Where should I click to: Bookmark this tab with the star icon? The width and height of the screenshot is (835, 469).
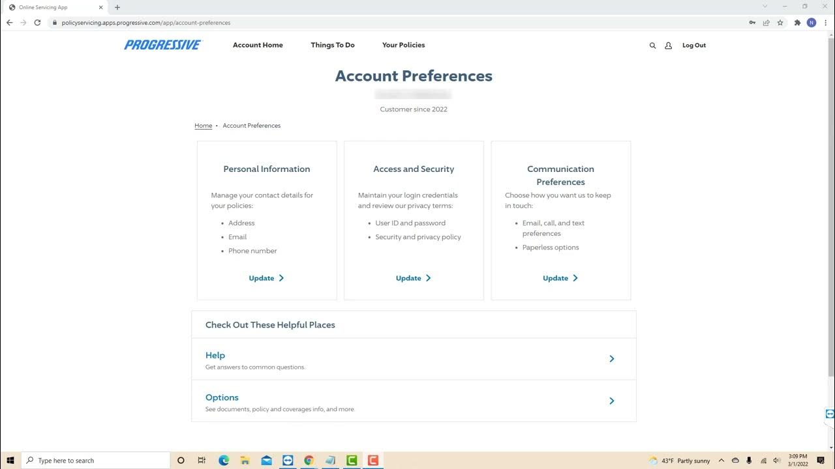pos(780,22)
